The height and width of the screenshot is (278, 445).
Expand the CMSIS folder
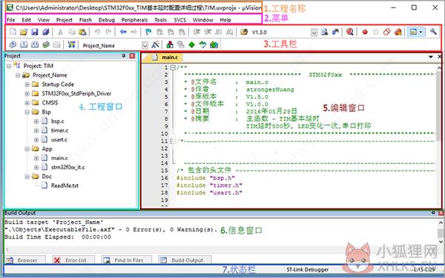point(27,103)
